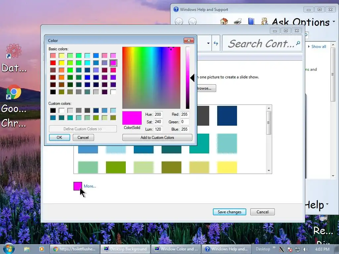
Task: Click the Ask icon in Help toolbar
Action: point(264,21)
